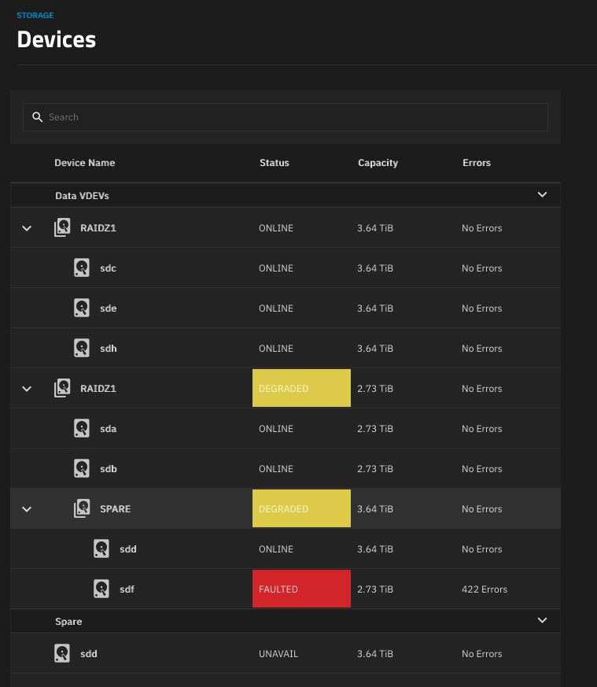Click the 2.73 TiB capacity for sda
The image size is (597, 687).
click(375, 429)
